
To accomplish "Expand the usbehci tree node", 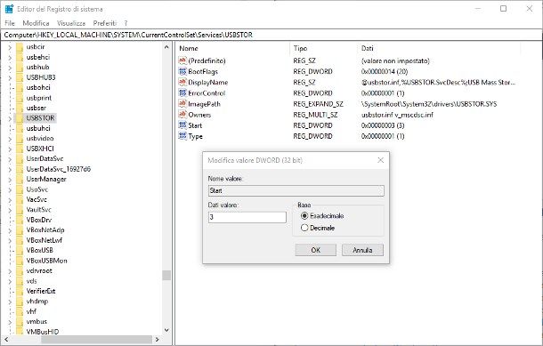I will point(10,58).
